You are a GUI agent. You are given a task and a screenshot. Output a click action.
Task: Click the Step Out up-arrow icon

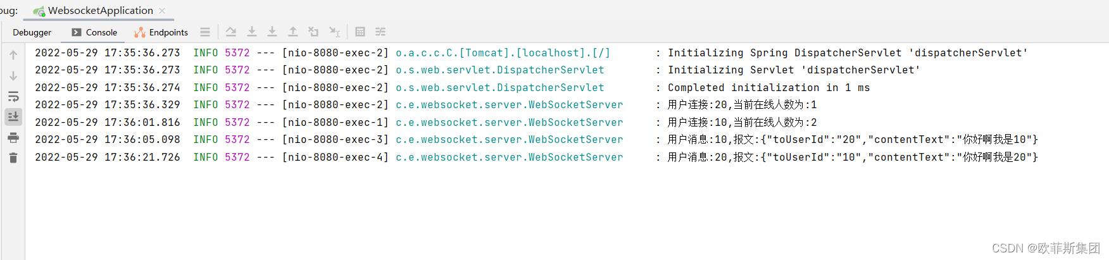click(x=293, y=32)
